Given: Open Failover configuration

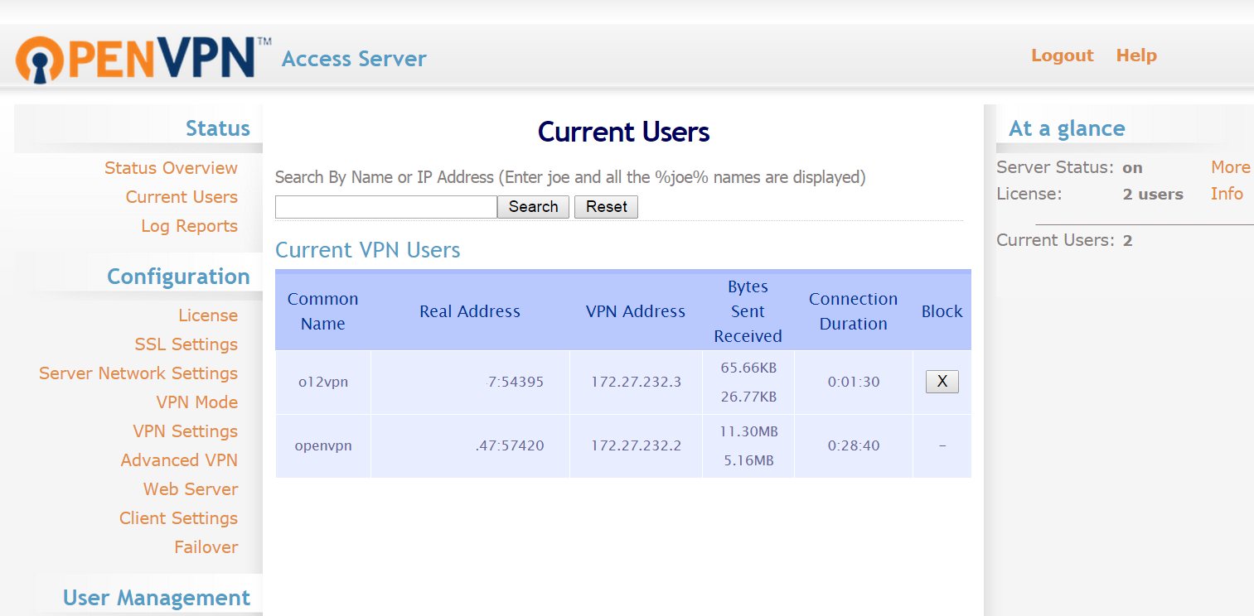Looking at the screenshot, I should click(206, 547).
